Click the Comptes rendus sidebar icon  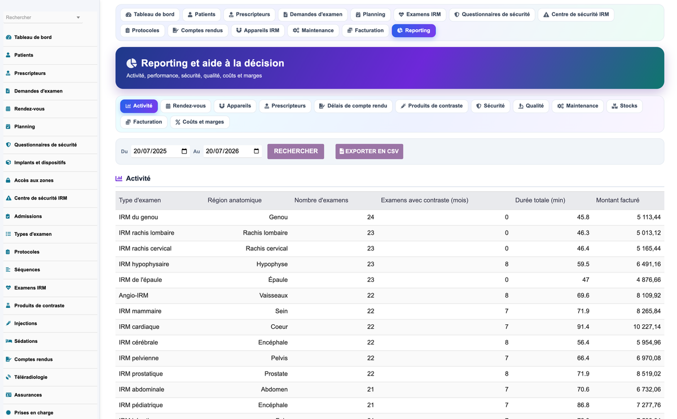click(x=8, y=359)
